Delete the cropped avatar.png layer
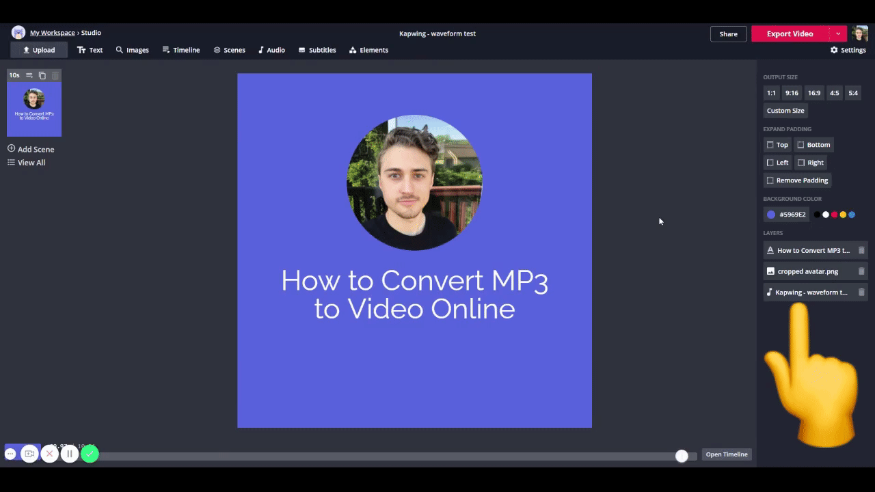 861,271
